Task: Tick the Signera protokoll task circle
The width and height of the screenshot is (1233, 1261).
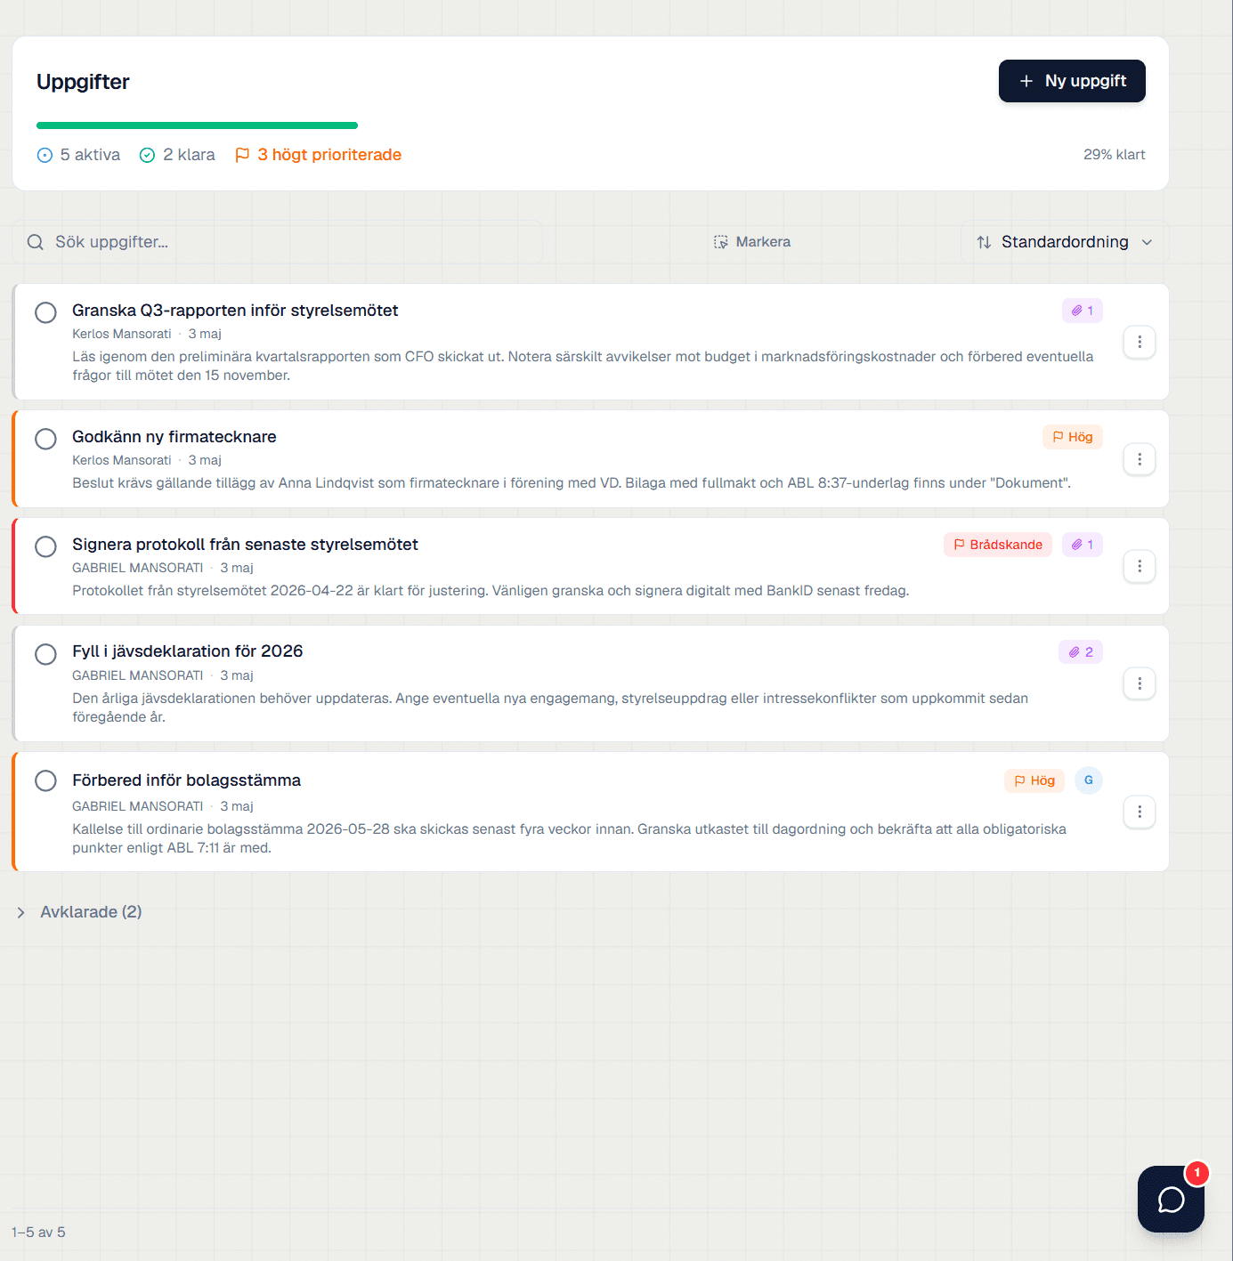Action: 45,546
